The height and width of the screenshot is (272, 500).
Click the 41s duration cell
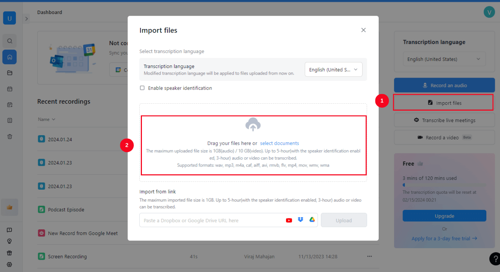193,257
